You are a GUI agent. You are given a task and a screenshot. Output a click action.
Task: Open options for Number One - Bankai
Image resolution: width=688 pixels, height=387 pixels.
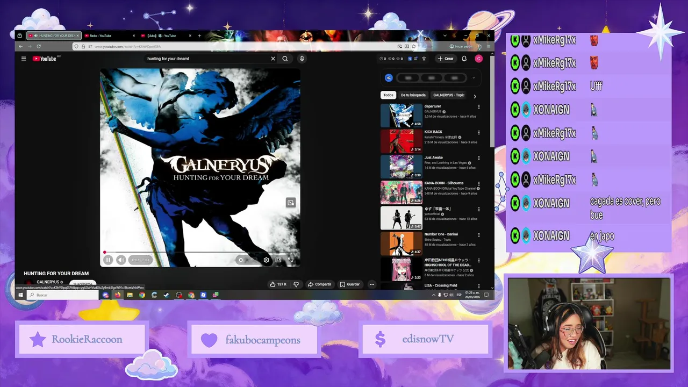[478, 235]
